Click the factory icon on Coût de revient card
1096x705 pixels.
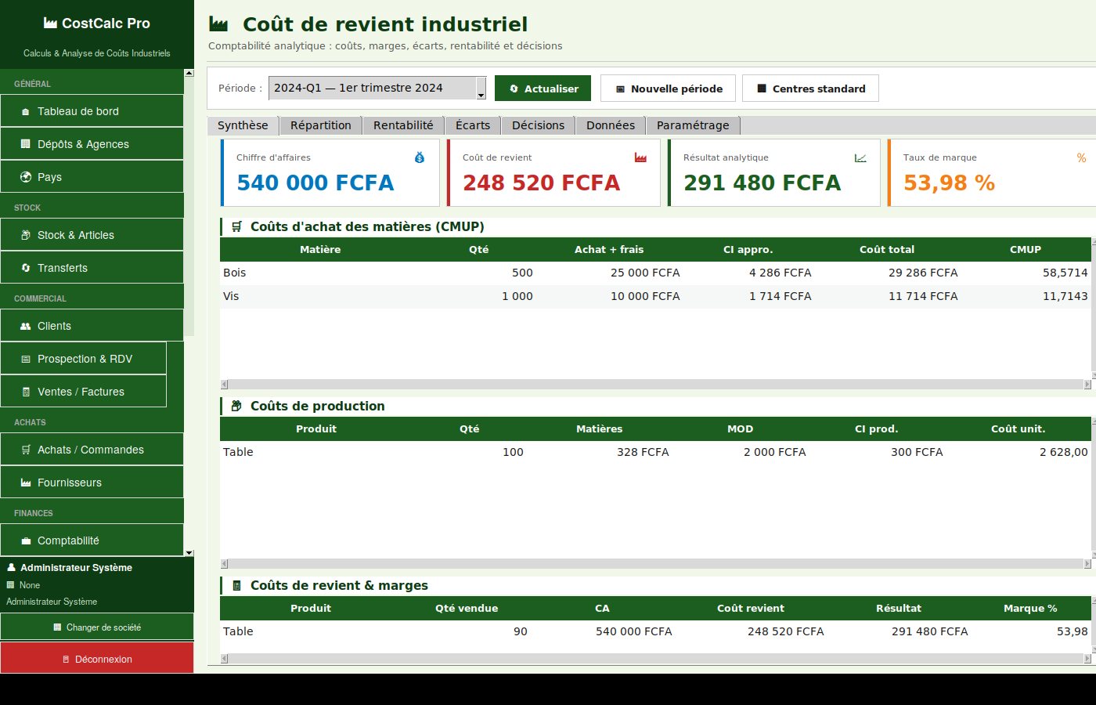click(640, 157)
